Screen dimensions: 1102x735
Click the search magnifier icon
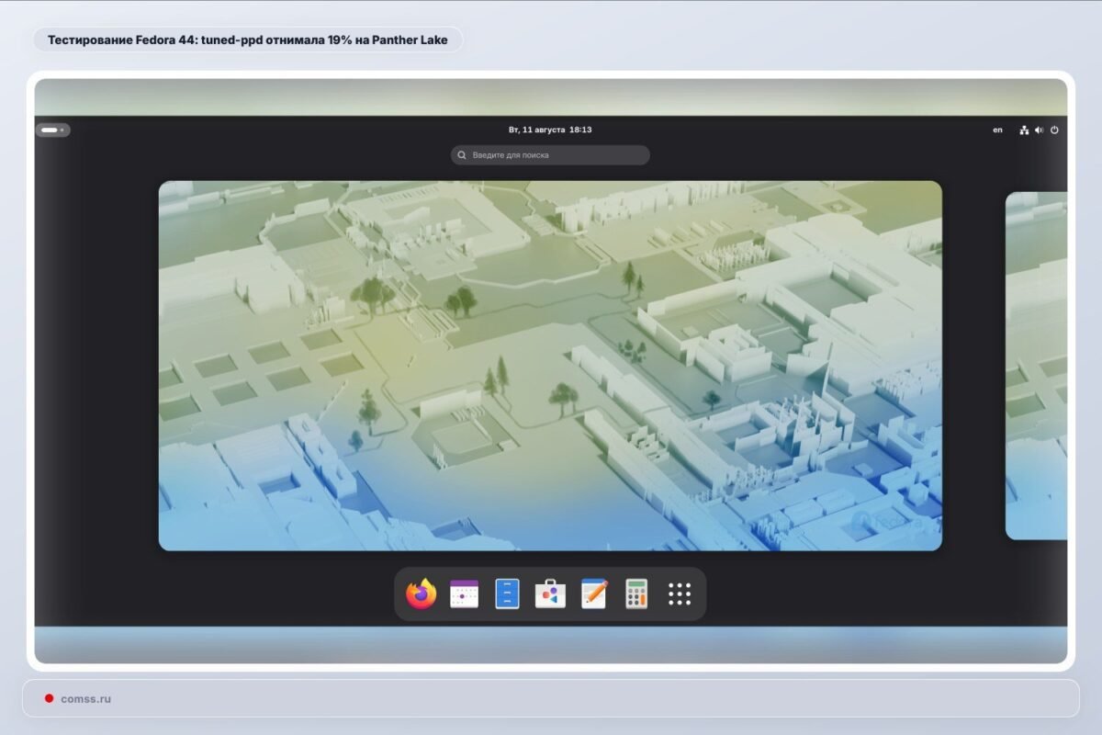click(463, 155)
